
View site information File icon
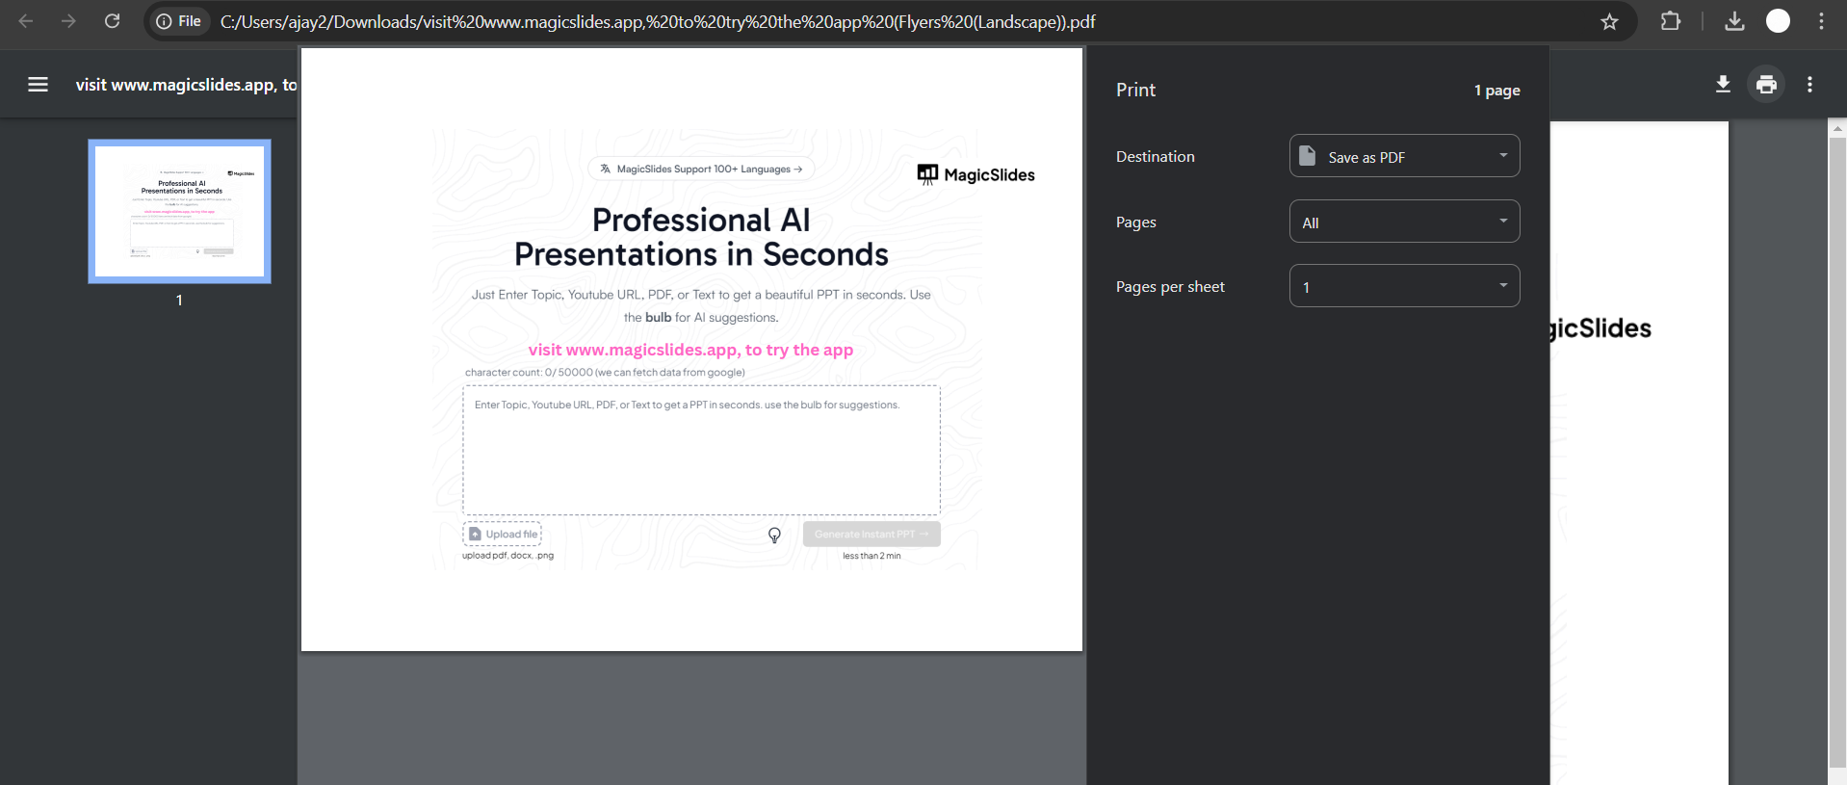point(179,21)
